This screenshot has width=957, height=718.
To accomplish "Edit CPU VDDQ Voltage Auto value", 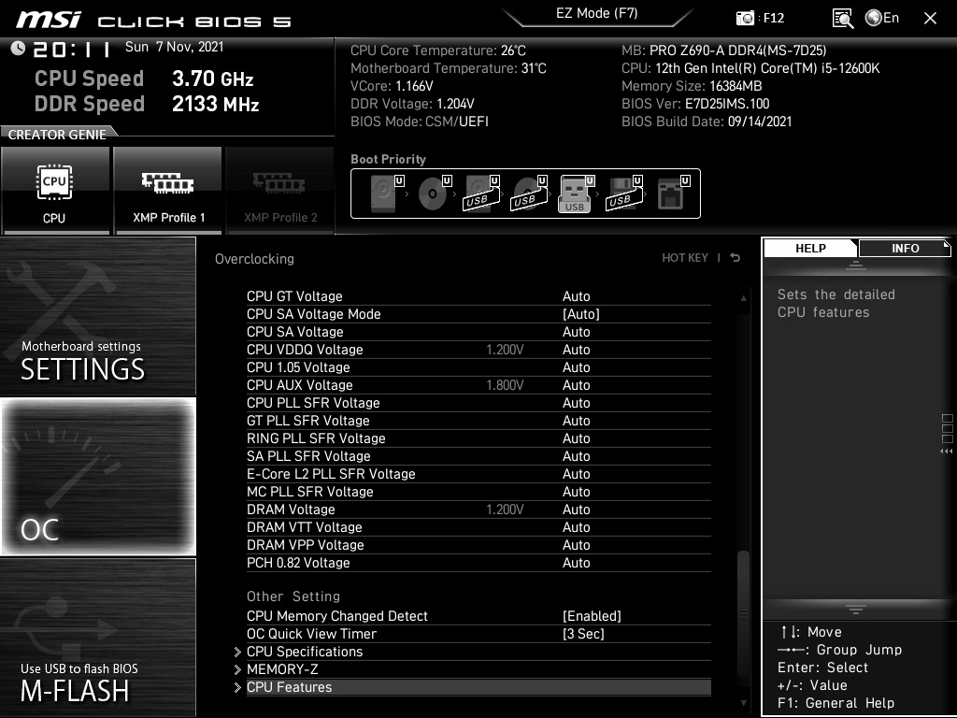I will click(x=576, y=350).
